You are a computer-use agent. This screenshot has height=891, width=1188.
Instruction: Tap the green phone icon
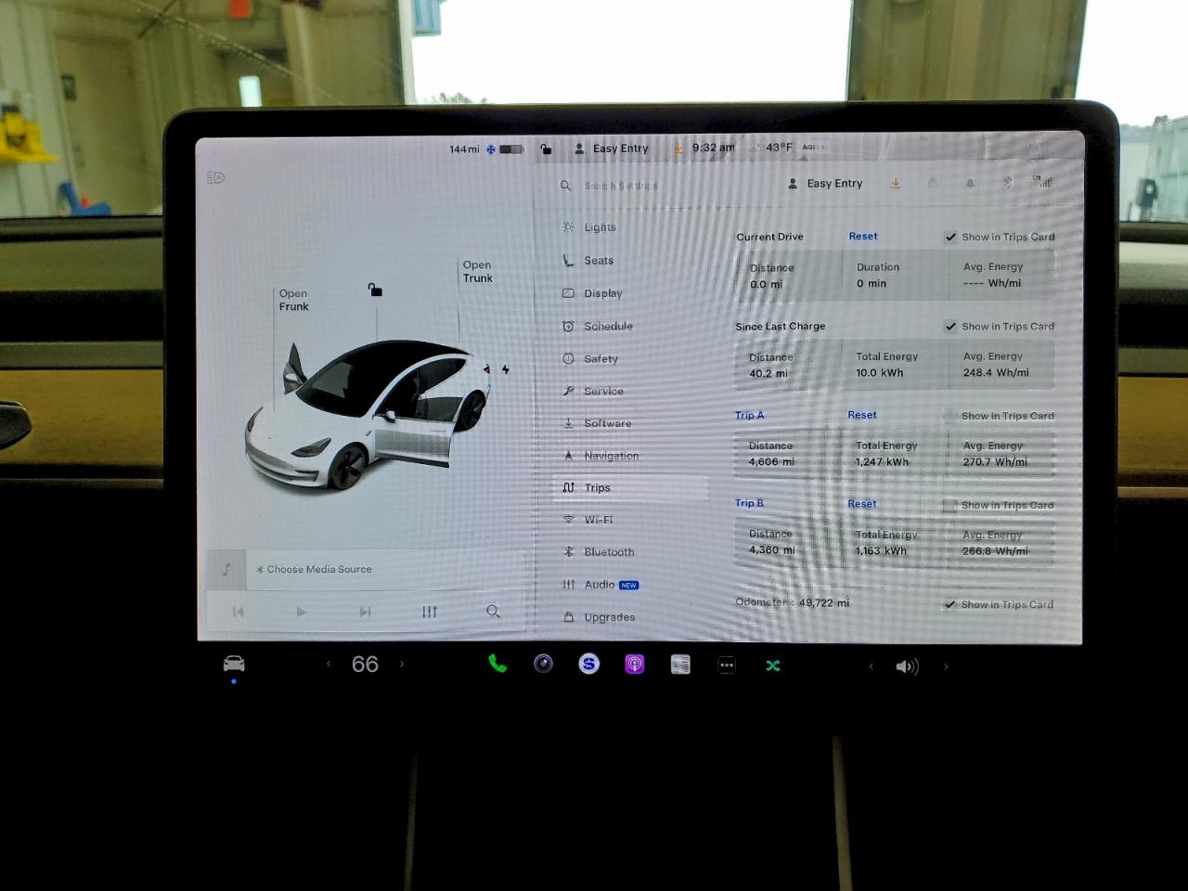click(x=497, y=664)
